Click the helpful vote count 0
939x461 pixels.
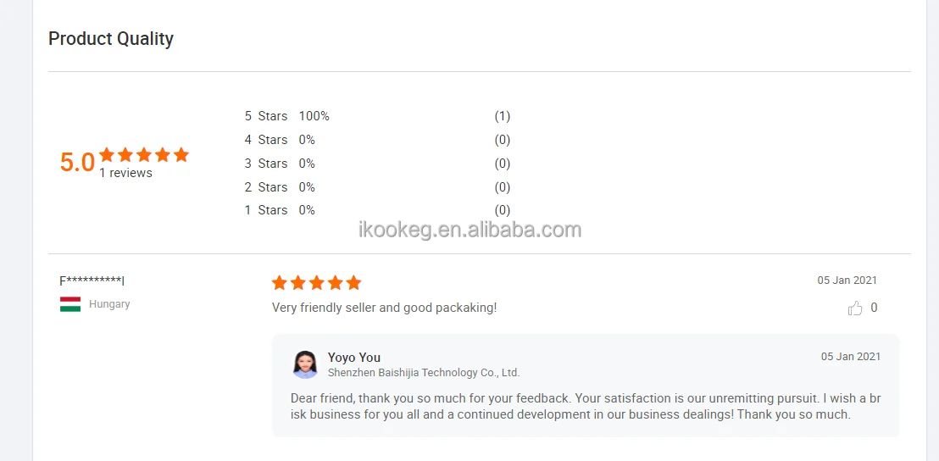tap(874, 308)
